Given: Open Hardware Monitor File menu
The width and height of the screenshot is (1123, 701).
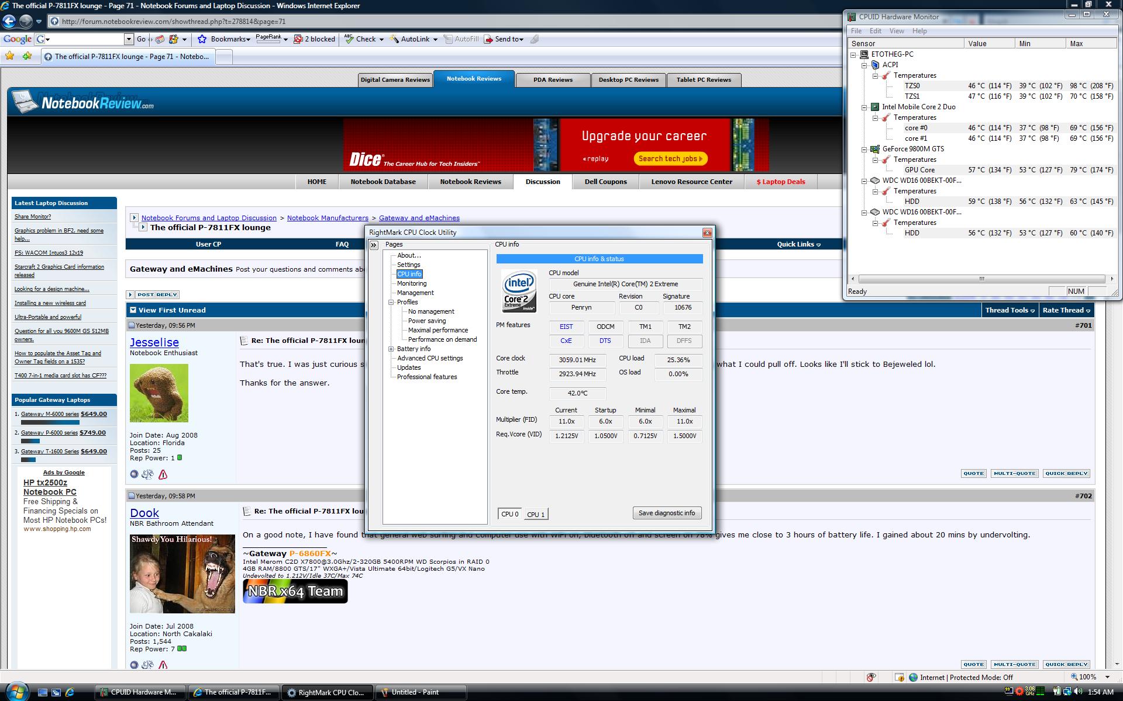Looking at the screenshot, I should pyautogui.click(x=856, y=31).
